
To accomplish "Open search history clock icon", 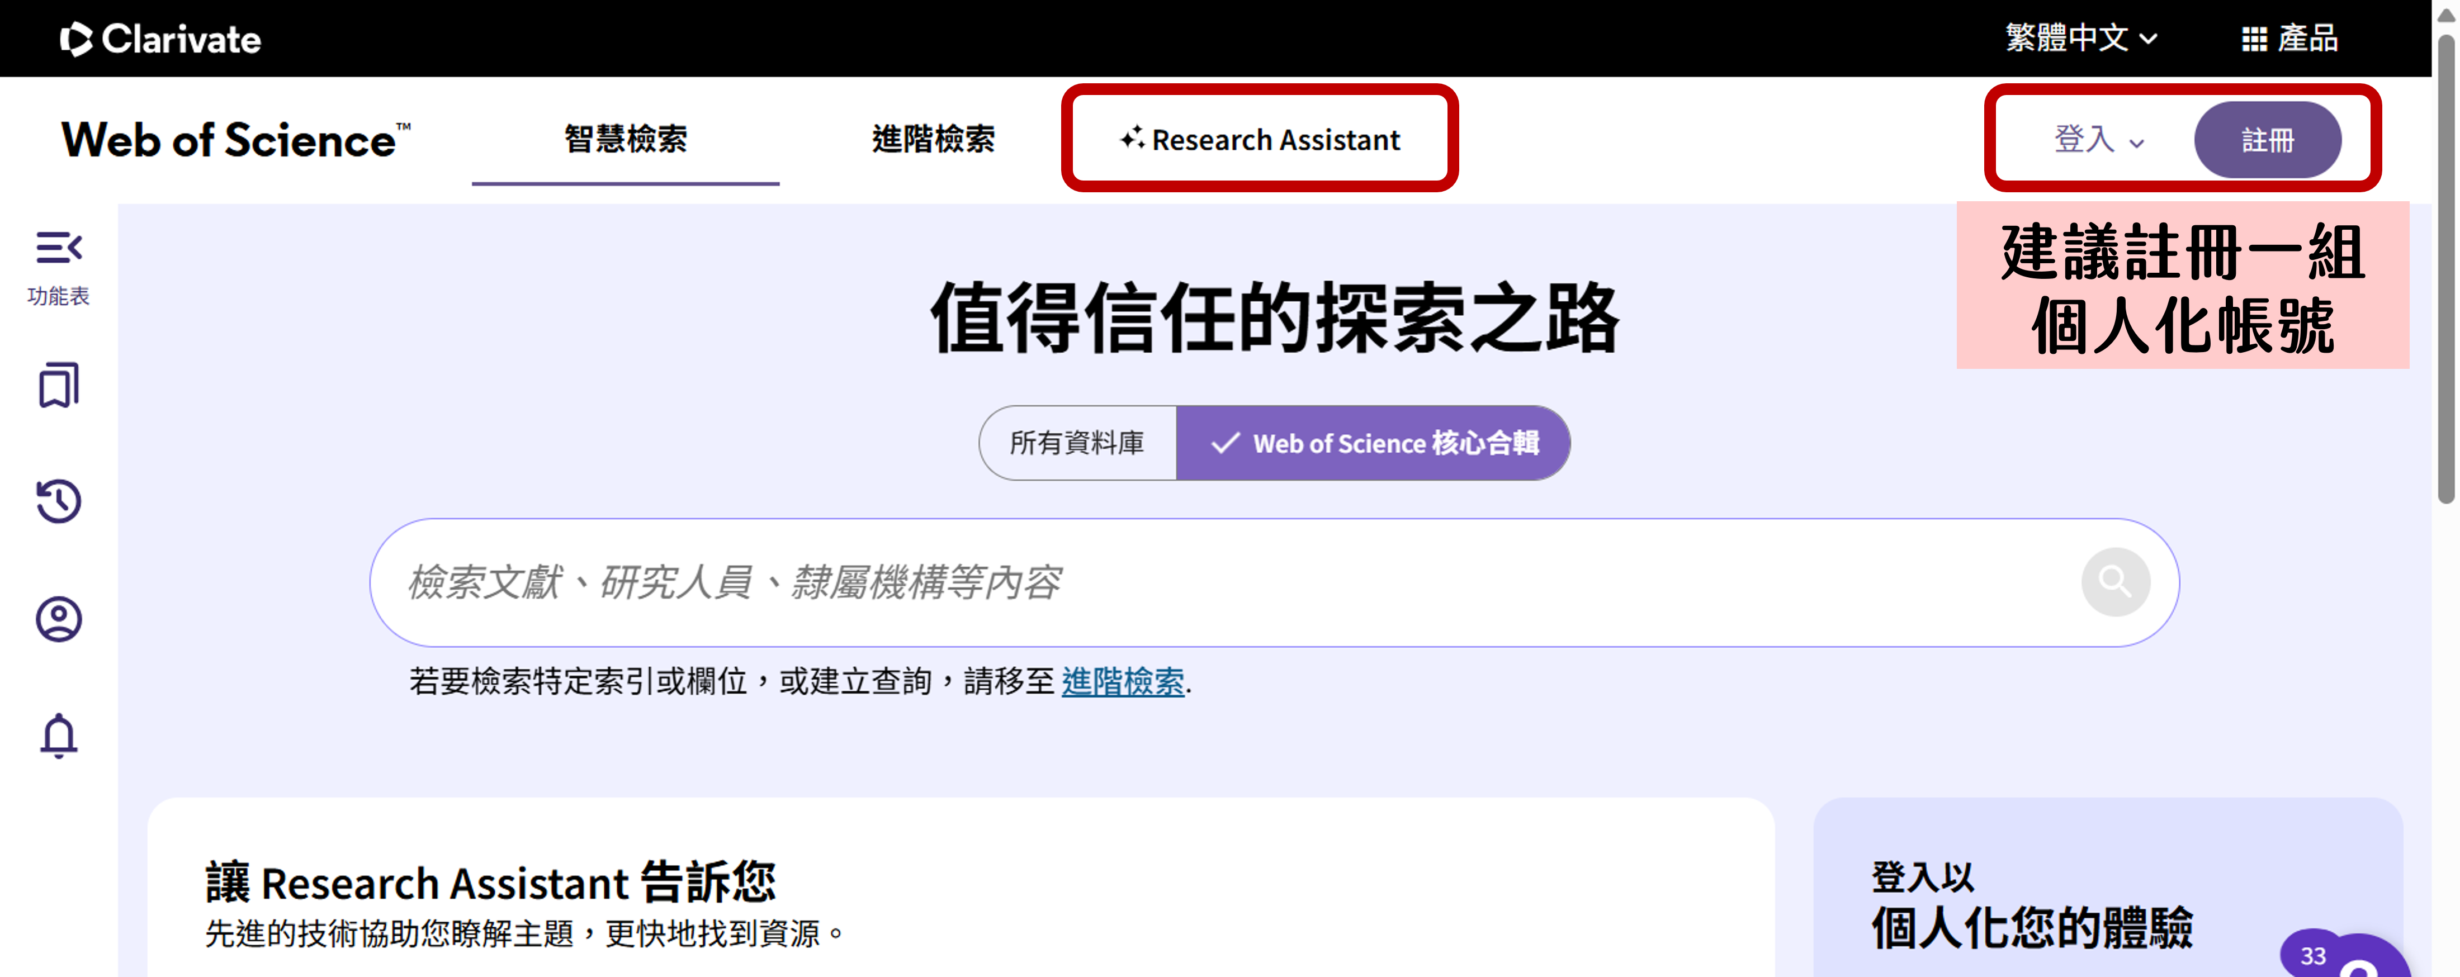I will 58,500.
